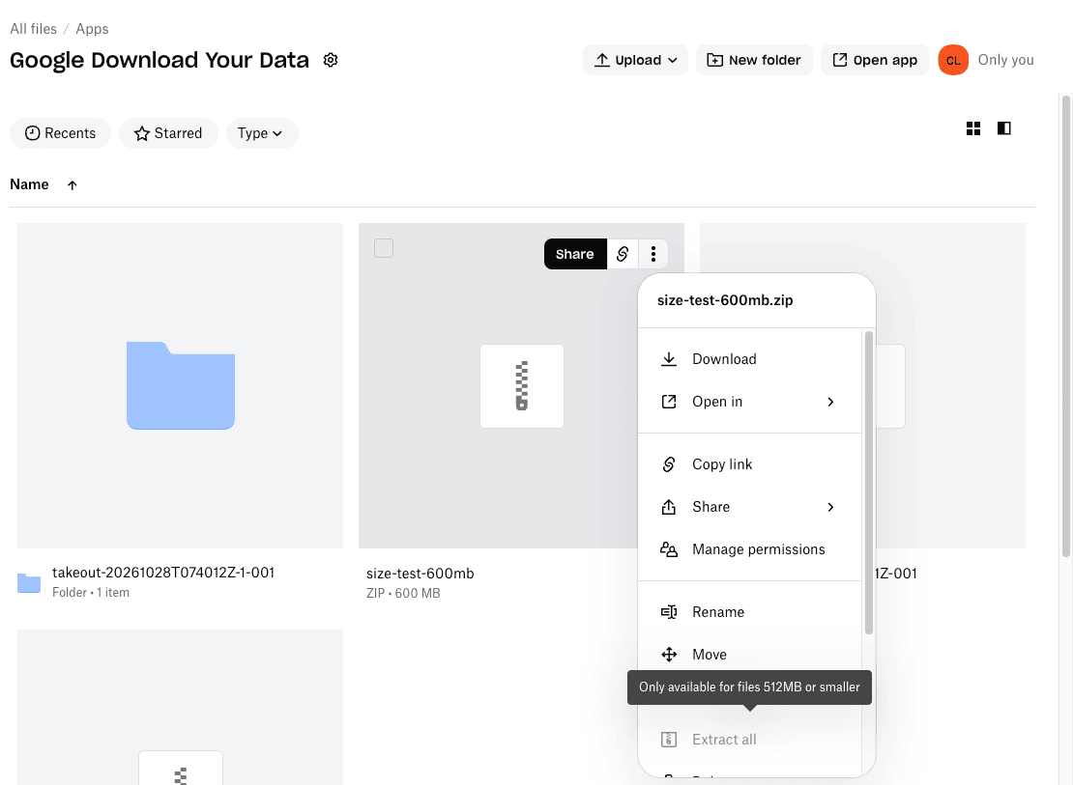Click the CL account avatar
The image size is (1073, 785).
click(x=952, y=60)
